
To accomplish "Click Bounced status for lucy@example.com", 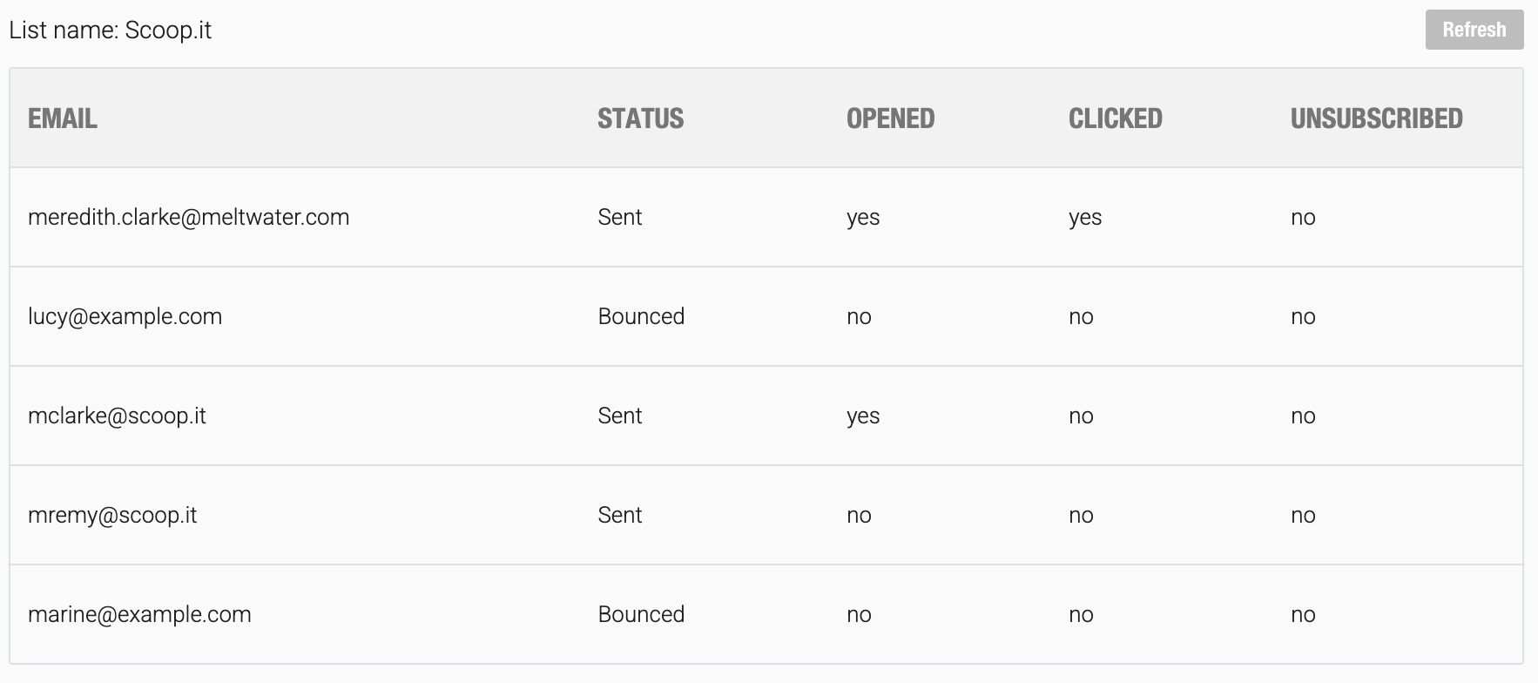I will (641, 316).
